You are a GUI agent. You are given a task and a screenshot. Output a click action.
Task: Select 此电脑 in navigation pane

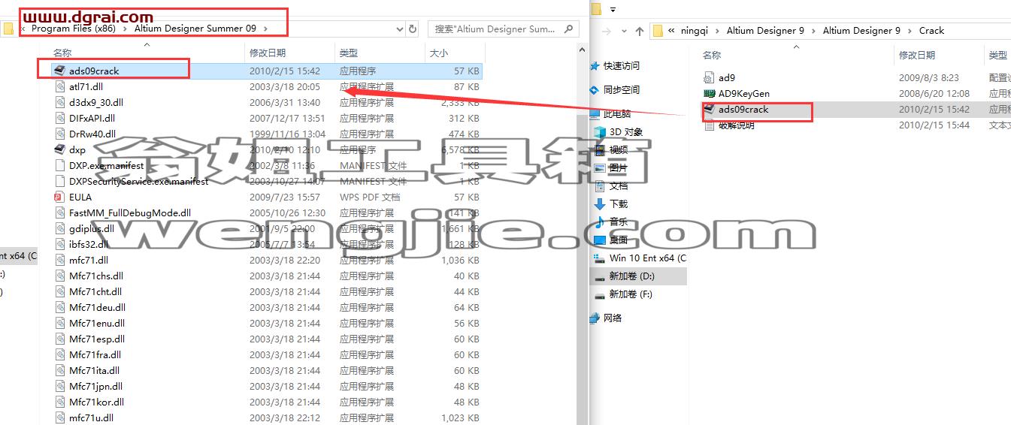(617, 114)
